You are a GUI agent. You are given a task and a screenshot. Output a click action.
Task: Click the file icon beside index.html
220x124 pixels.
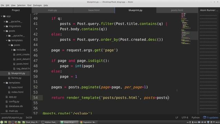pos(9,92)
